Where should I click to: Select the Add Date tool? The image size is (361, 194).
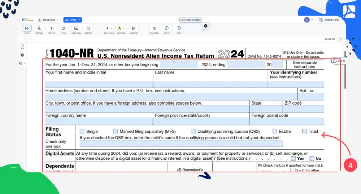[x=88, y=28]
